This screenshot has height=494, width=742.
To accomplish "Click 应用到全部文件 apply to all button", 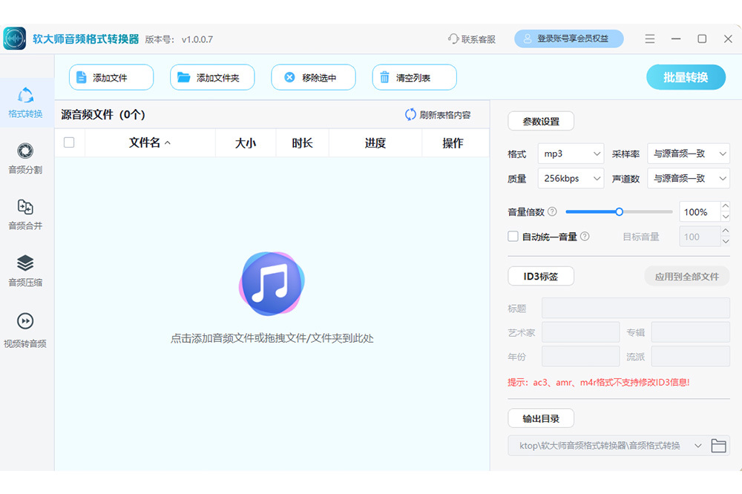I will [x=687, y=277].
